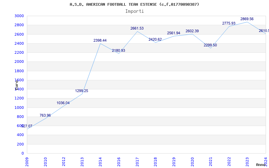Click y-axis tick 0

(x=23, y=154)
